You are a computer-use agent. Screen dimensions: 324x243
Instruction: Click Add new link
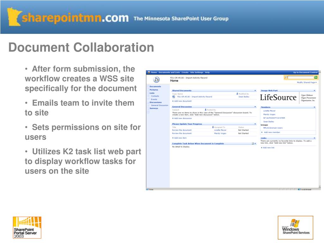pyautogui.click(x=269, y=148)
